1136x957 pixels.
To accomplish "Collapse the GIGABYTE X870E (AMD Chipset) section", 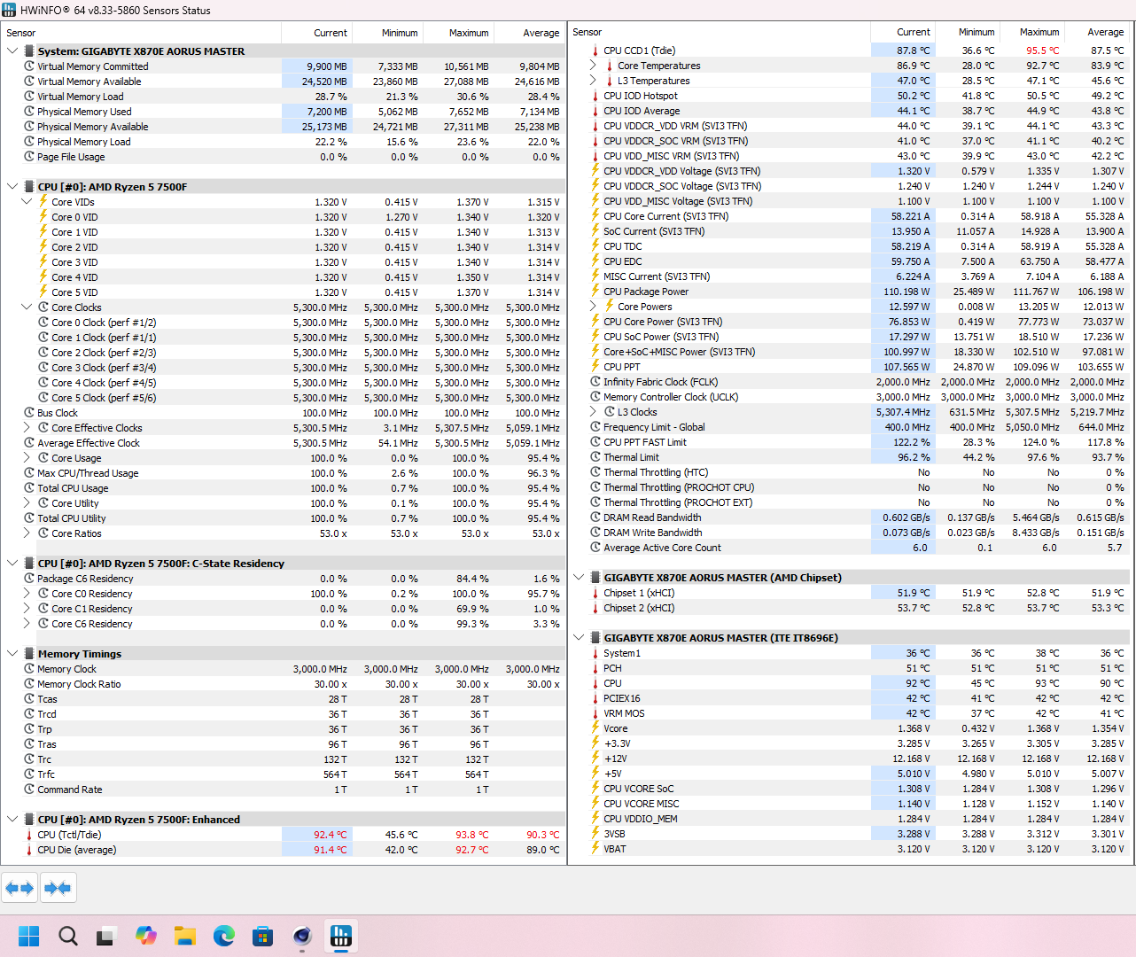I will point(579,578).
